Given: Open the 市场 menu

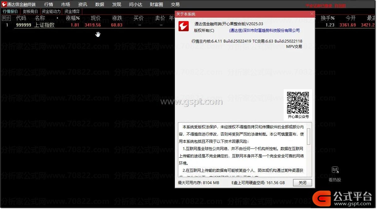Looking at the screenshot, I should click(x=65, y=4).
